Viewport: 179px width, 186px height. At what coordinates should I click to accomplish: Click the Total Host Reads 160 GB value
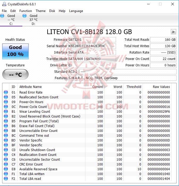click(x=163, y=40)
